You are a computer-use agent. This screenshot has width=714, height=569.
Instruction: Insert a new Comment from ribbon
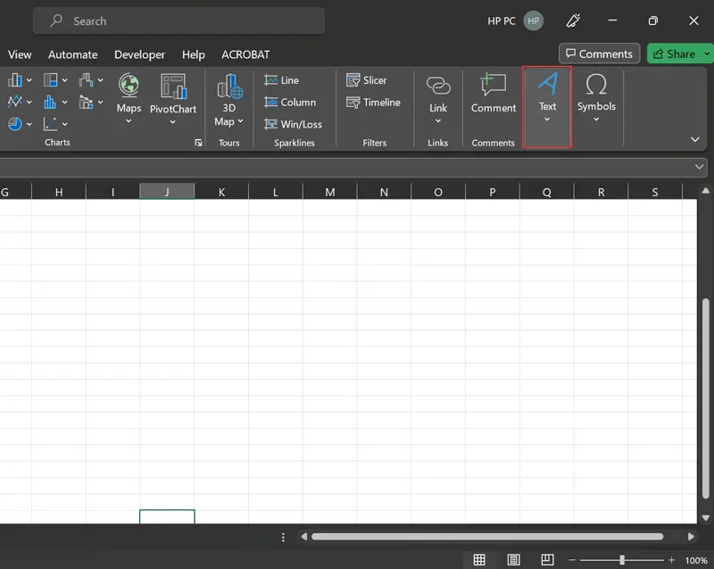tap(494, 94)
